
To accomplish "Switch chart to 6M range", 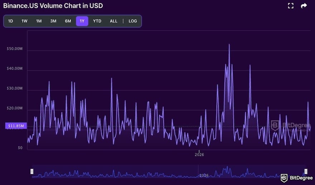I will pyautogui.click(x=68, y=21).
